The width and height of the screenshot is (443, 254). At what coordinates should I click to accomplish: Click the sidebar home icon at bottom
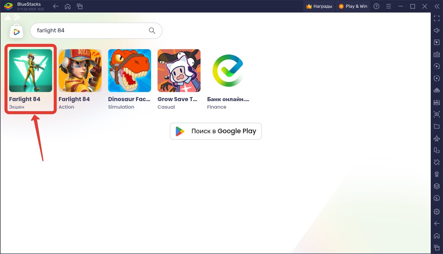[x=437, y=236]
